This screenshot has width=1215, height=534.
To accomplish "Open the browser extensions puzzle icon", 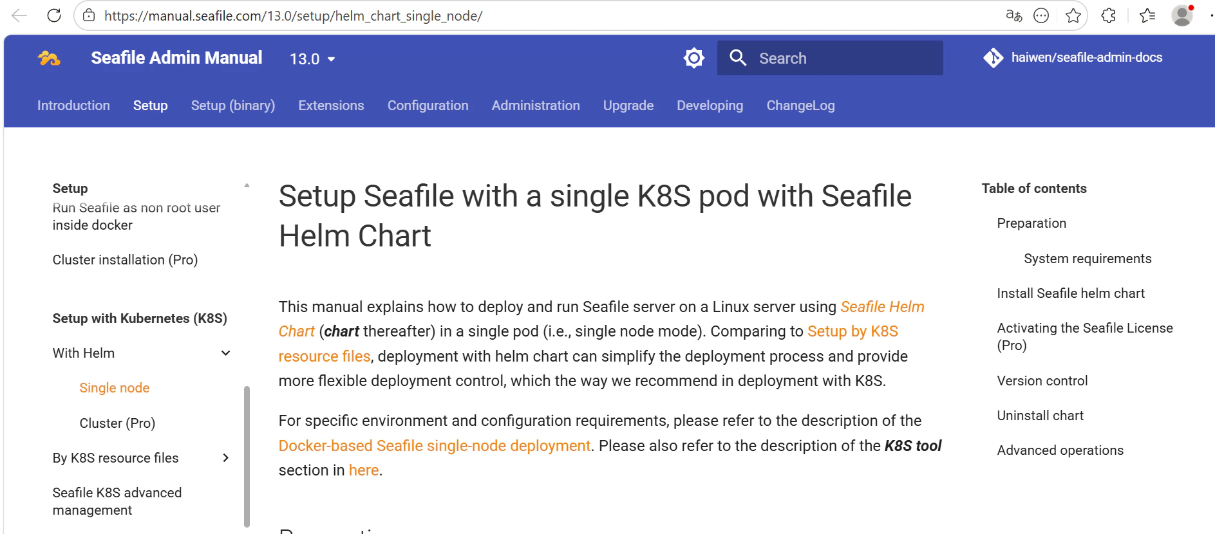I will pyautogui.click(x=1108, y=15).
